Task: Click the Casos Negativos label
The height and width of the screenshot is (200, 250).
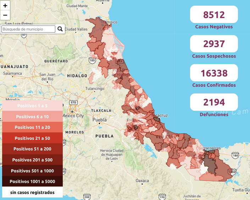Action: pos(214,27)
